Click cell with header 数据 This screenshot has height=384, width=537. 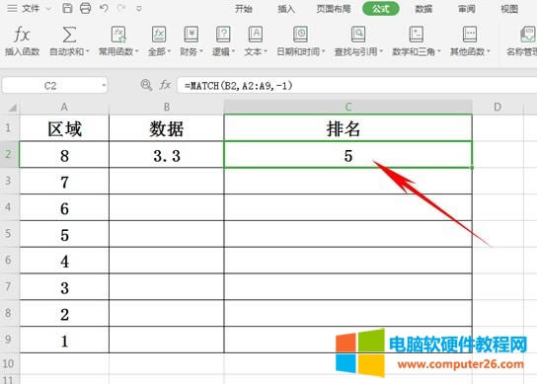click(x=167, y=127)
